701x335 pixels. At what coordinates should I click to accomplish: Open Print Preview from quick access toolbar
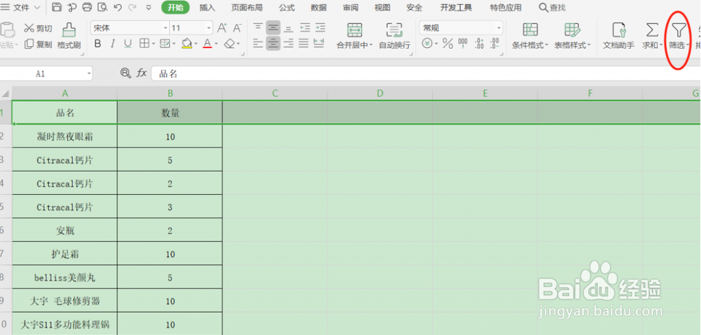(103, 7)
